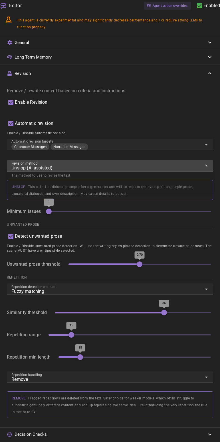220x442 pixels.
Task: Expand the General section chevron
Action: (x=210, y=43)
